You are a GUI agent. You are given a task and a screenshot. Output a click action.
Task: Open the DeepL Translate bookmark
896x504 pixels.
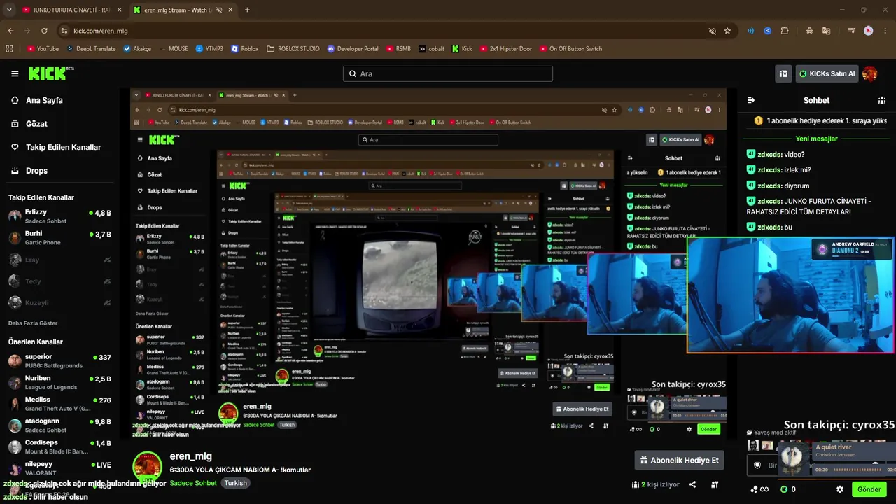pyautogui.click(x=91, y=49)
